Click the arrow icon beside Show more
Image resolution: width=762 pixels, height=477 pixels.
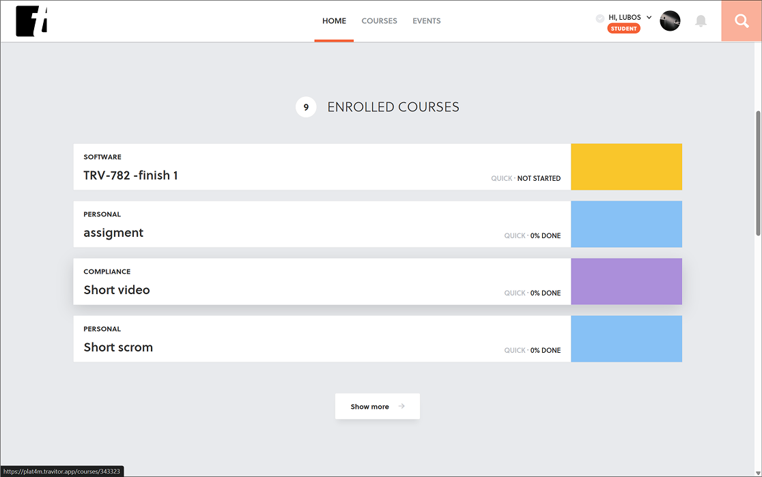(401, 406)
